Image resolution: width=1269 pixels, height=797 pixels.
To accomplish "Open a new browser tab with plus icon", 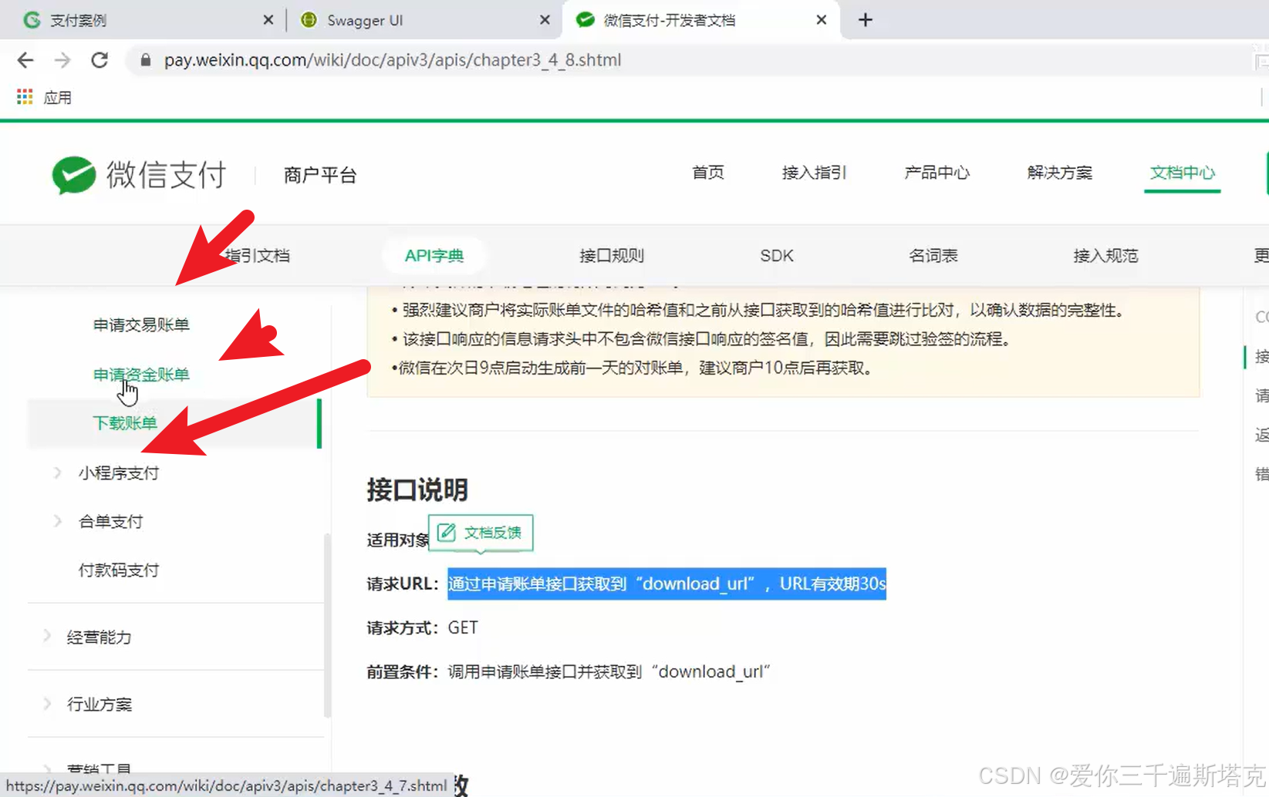I will tap(866, 20).
